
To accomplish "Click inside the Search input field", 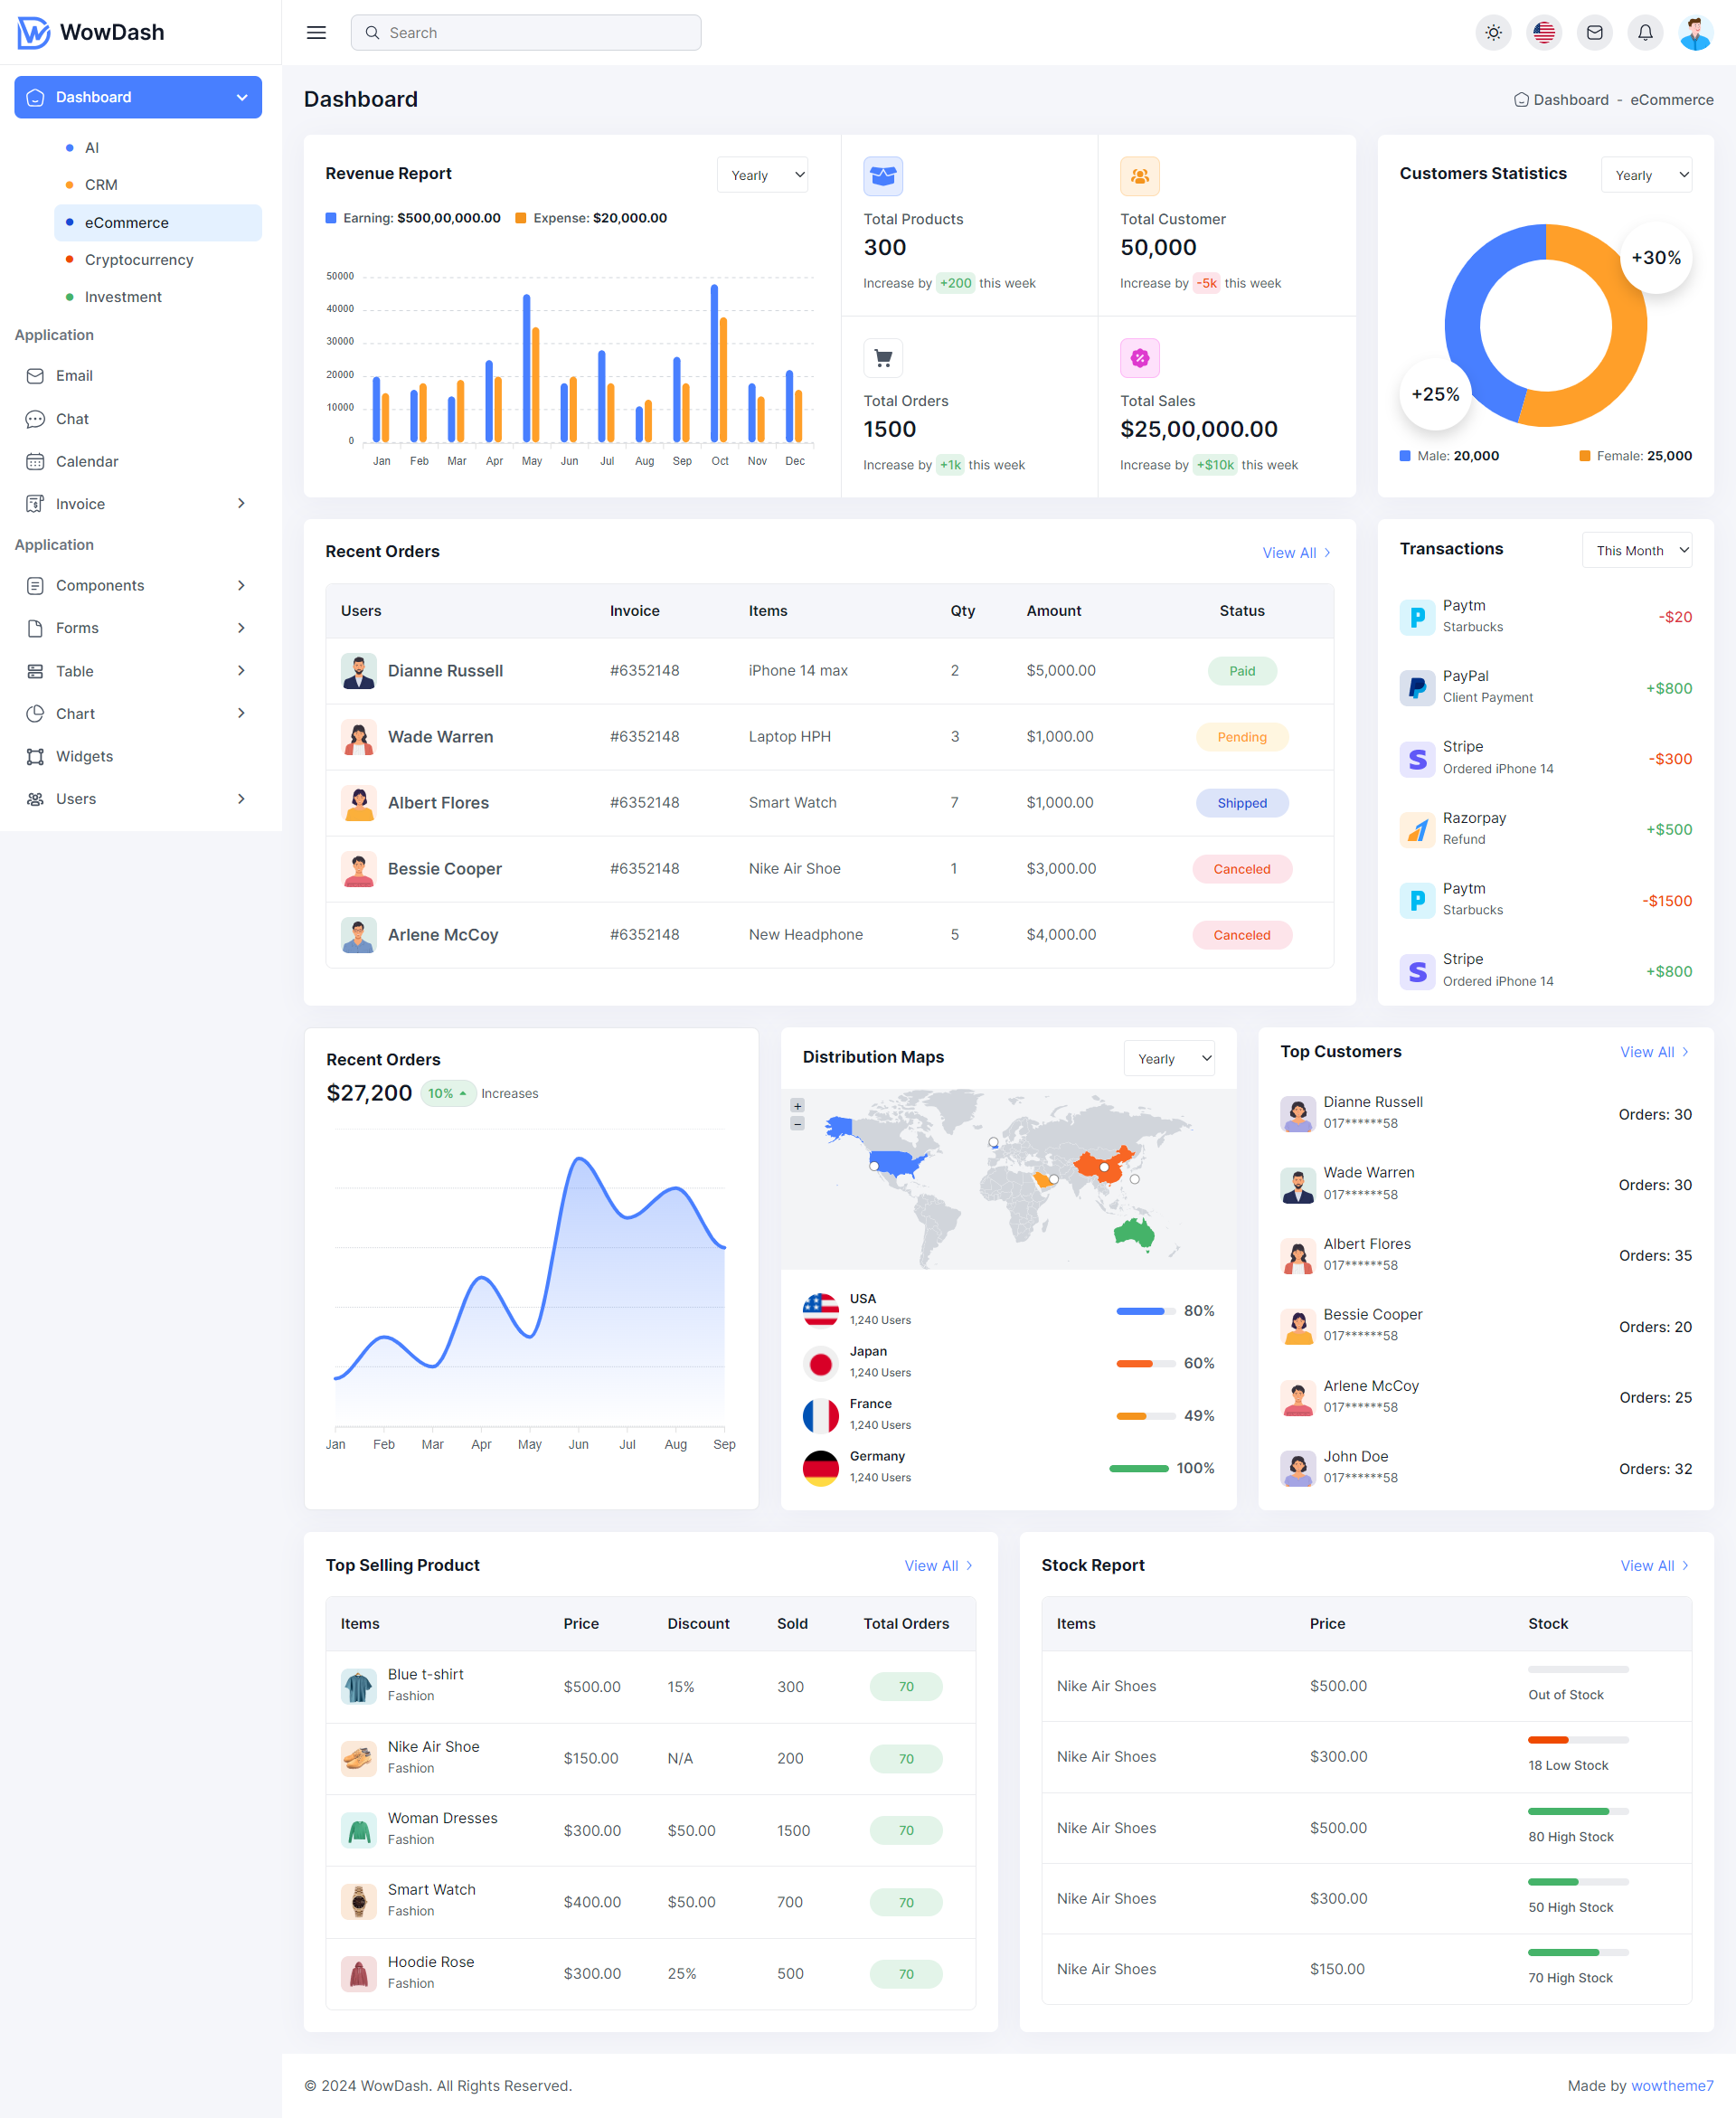I will (x=525, y=32).
